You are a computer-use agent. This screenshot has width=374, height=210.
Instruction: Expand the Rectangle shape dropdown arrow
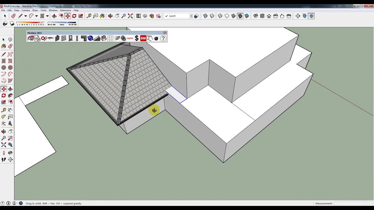coord(47,16)
